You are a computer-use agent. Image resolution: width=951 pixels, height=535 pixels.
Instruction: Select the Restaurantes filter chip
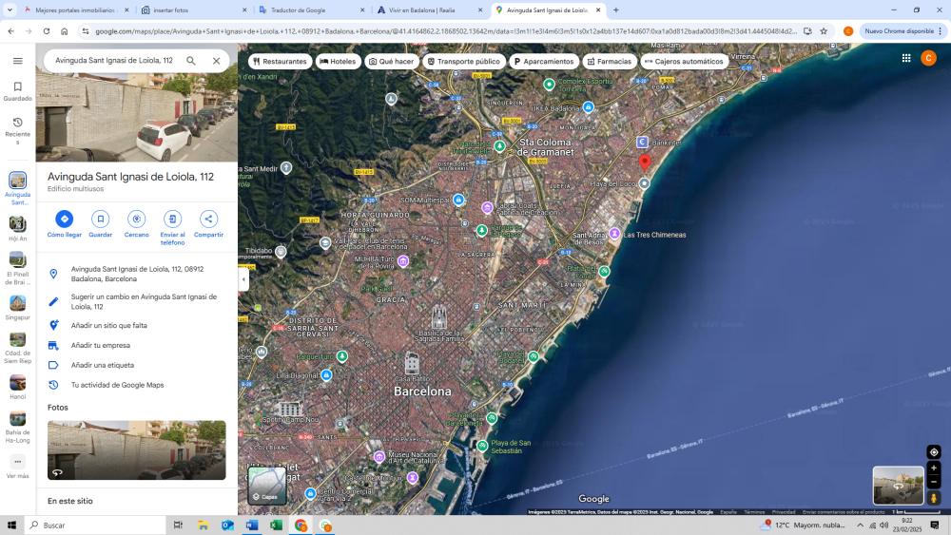point(280,61)
